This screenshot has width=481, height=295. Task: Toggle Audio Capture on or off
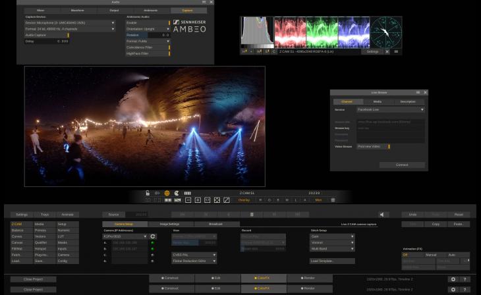click(x=47, y=36)
